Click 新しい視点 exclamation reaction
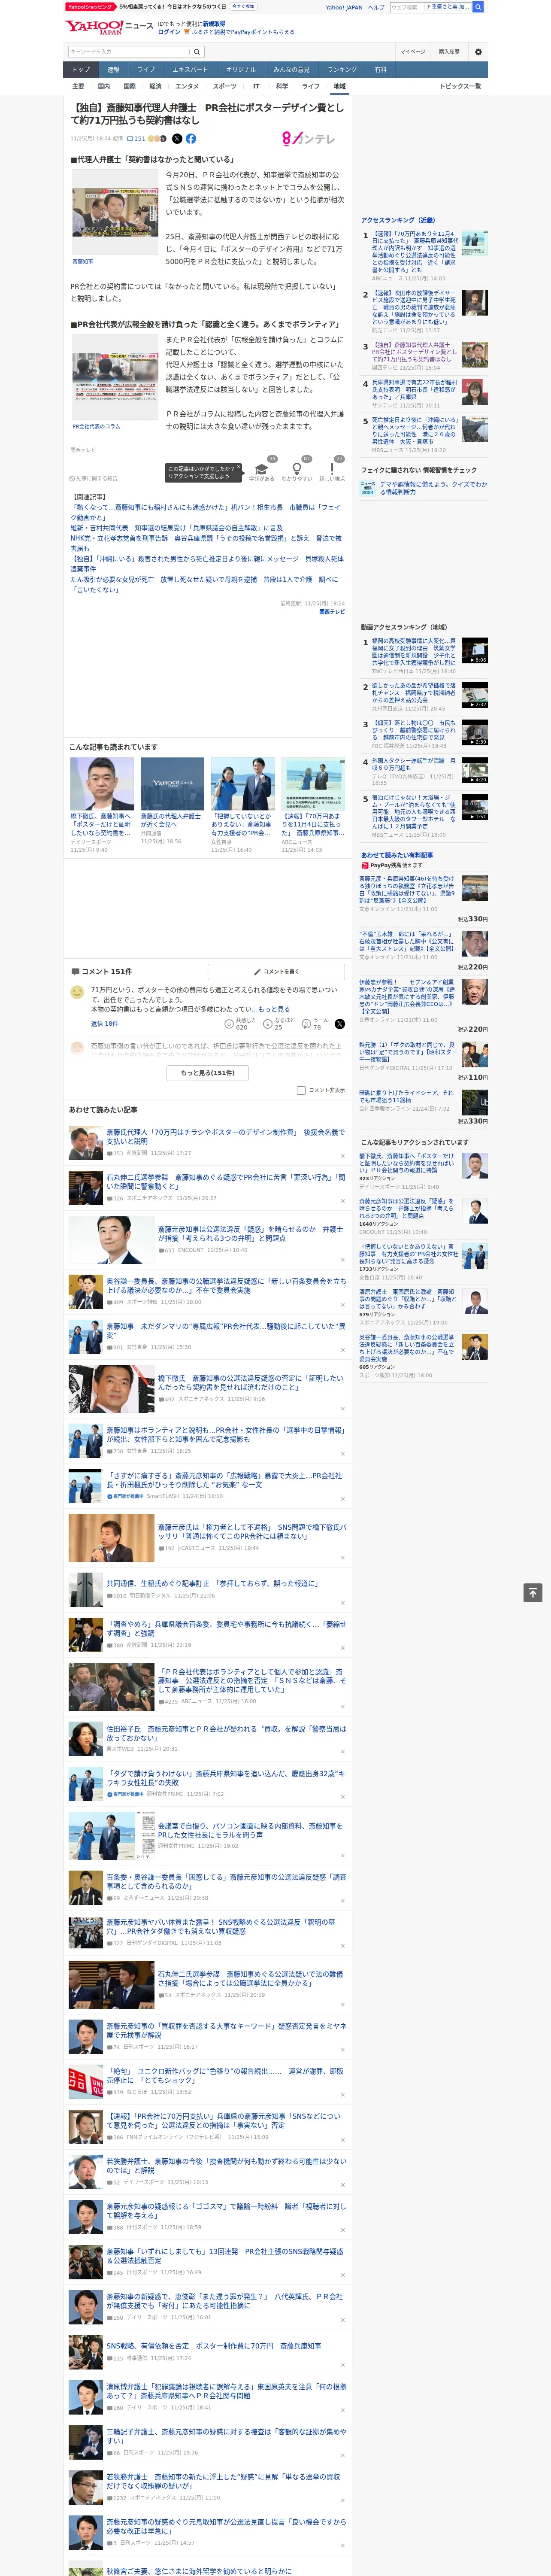The width and height of the screenshot is (551, 2576). tap(332, 471)
